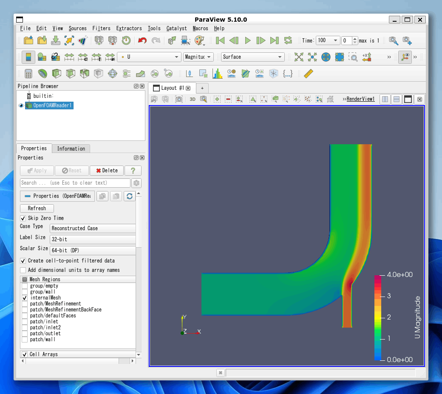Click the Delete button
Screen dimensions: 442x394
point(107,171)
